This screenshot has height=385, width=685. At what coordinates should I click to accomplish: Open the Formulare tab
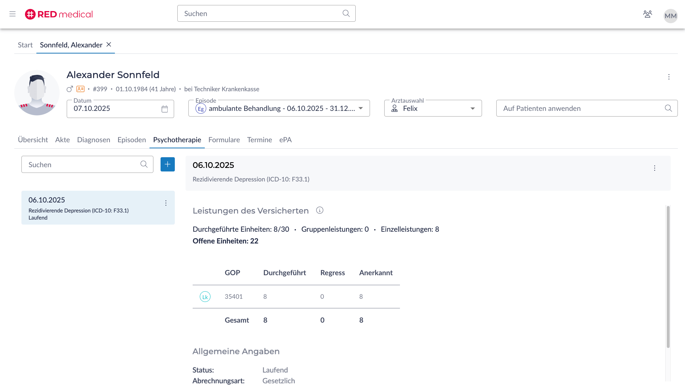tap(224, 140)
